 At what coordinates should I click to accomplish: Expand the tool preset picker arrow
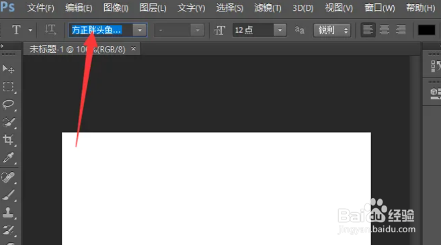[x=30, y=30]
